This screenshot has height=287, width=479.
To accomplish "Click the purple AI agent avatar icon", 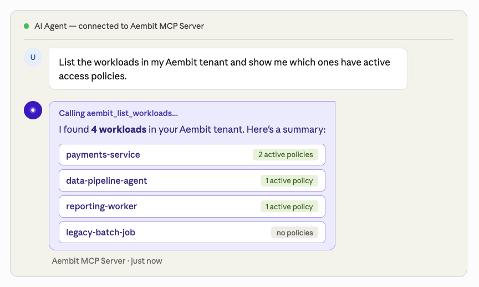I will 33,110.
